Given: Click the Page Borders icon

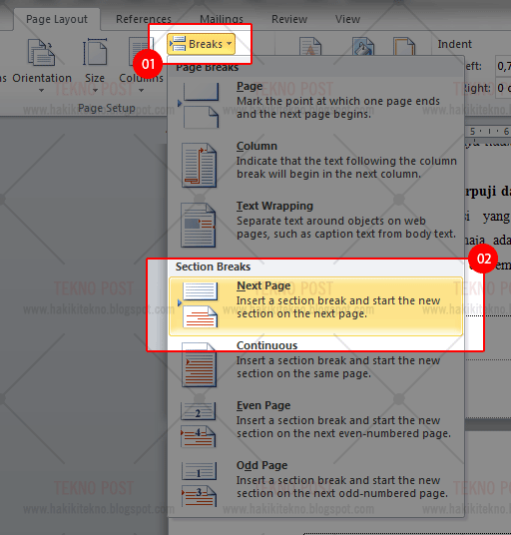Looking at the screenshot, I should (404, 47).
